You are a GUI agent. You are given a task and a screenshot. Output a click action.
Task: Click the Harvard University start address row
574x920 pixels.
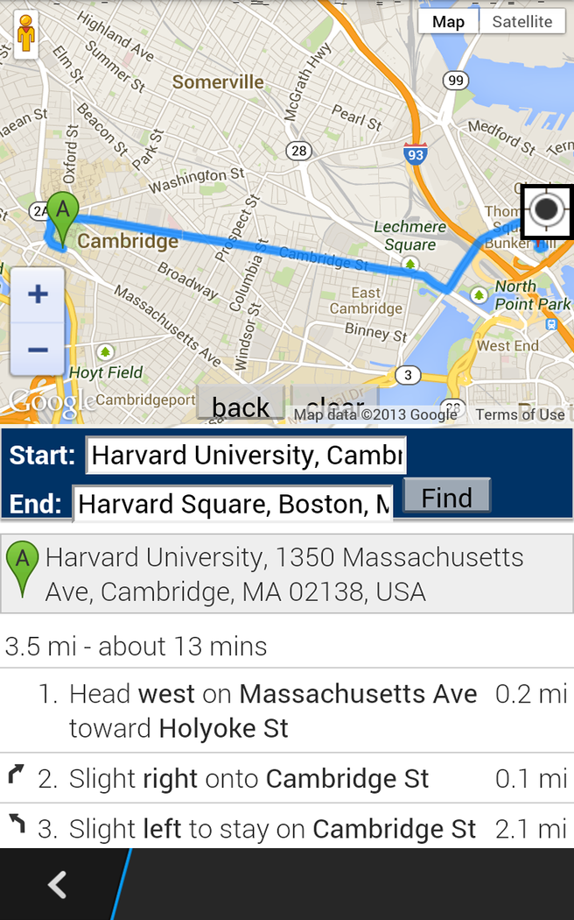pyautogui.click(x=287, y=574)
